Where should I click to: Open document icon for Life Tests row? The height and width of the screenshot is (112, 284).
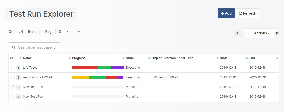[x=13, y=68]
